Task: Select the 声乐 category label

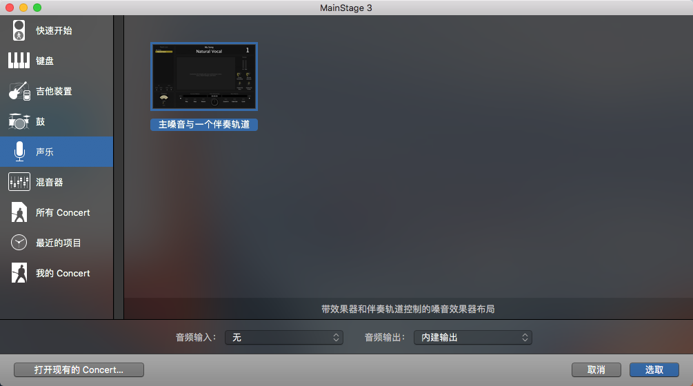Action: [x=45, y=152]
